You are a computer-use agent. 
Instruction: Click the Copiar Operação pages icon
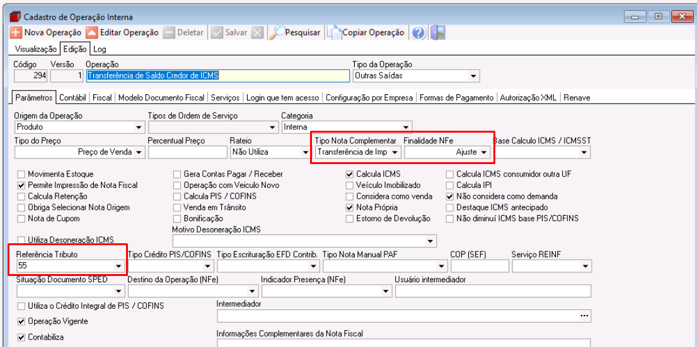coord(335,32)
